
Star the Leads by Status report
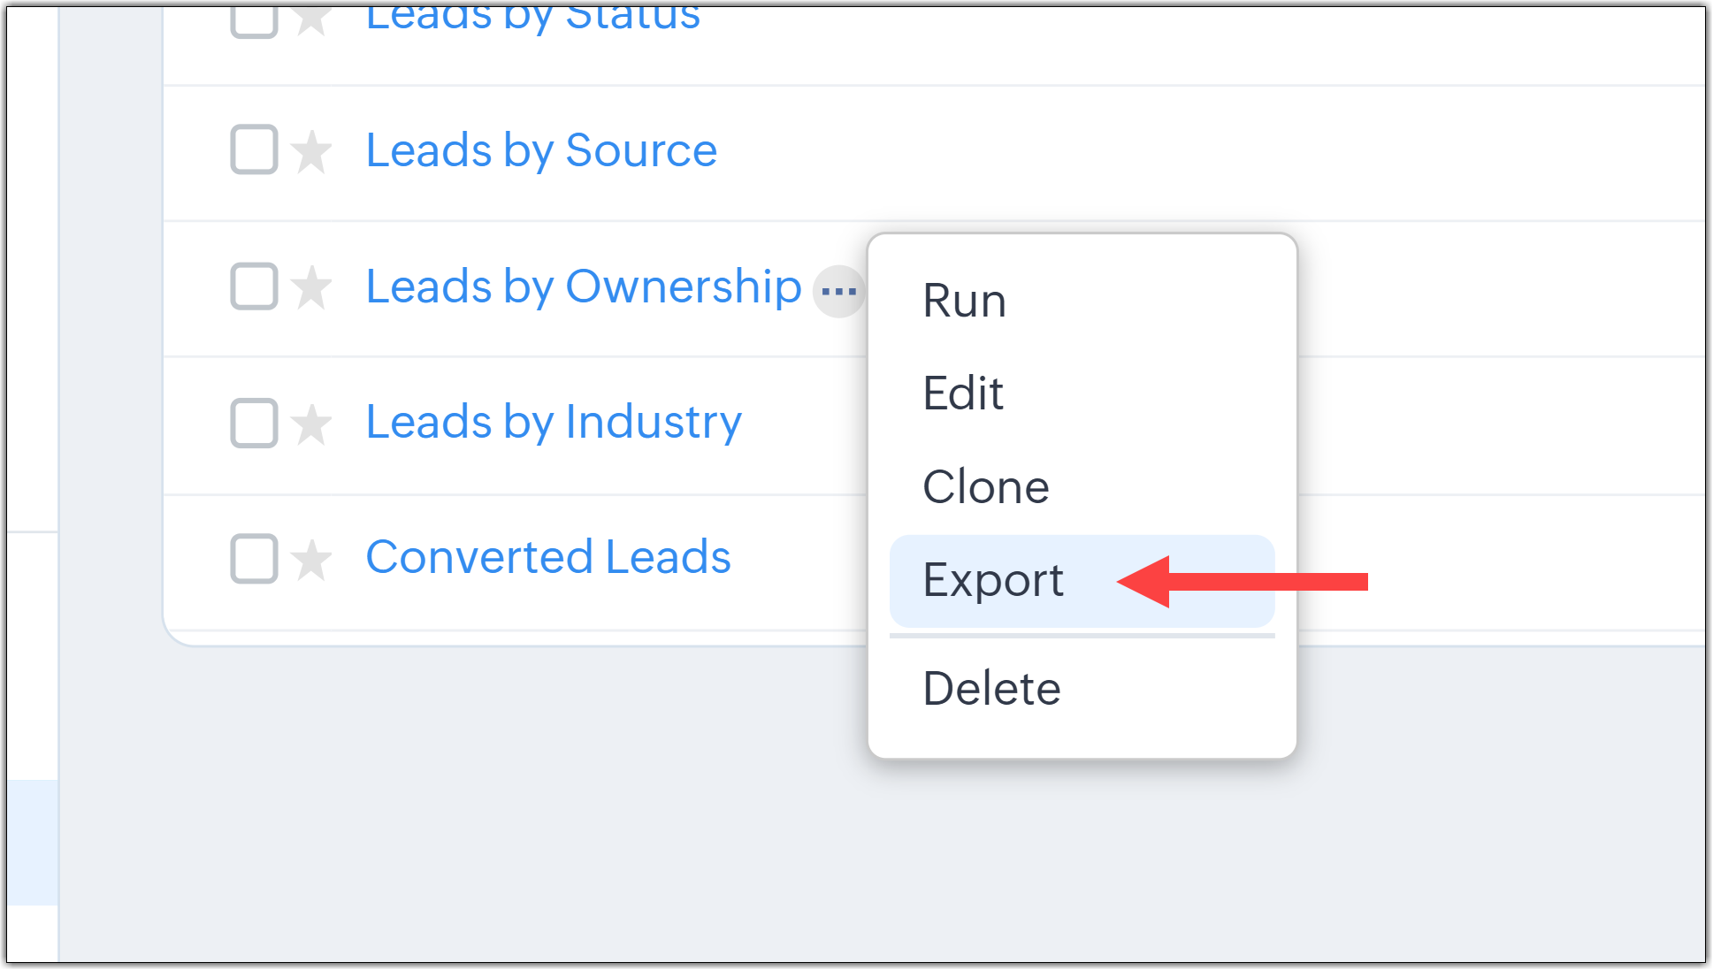pyautogui.click(x=311, y=19)
